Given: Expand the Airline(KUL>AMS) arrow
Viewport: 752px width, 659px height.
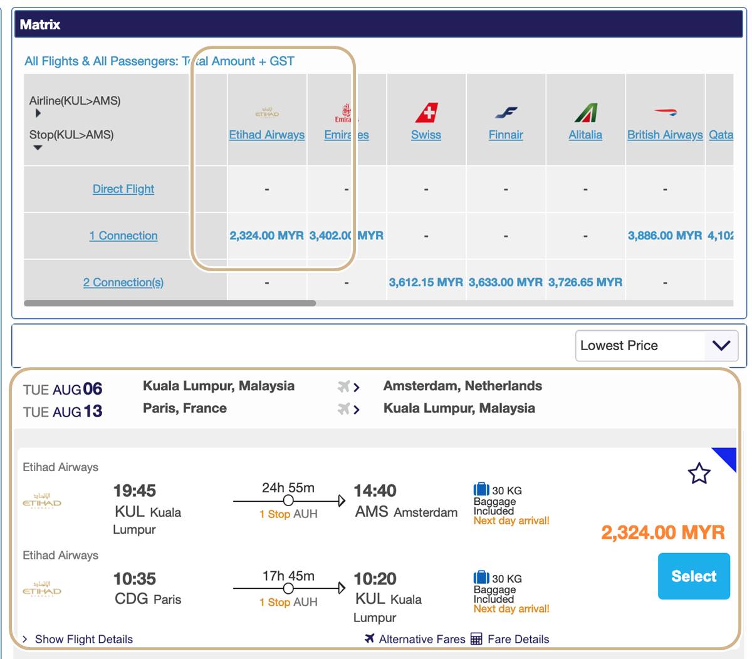Looking at the screenshot, I should 38,113.
